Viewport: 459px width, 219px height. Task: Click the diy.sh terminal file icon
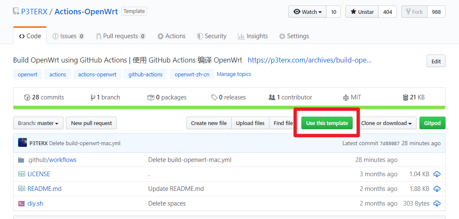[21, 203]
